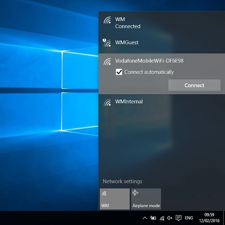225x225 pixels.
Task: Click the WMGuest shielded Wi-Fi signal icon
Action: pyautogui.click(x=107, y=43)
